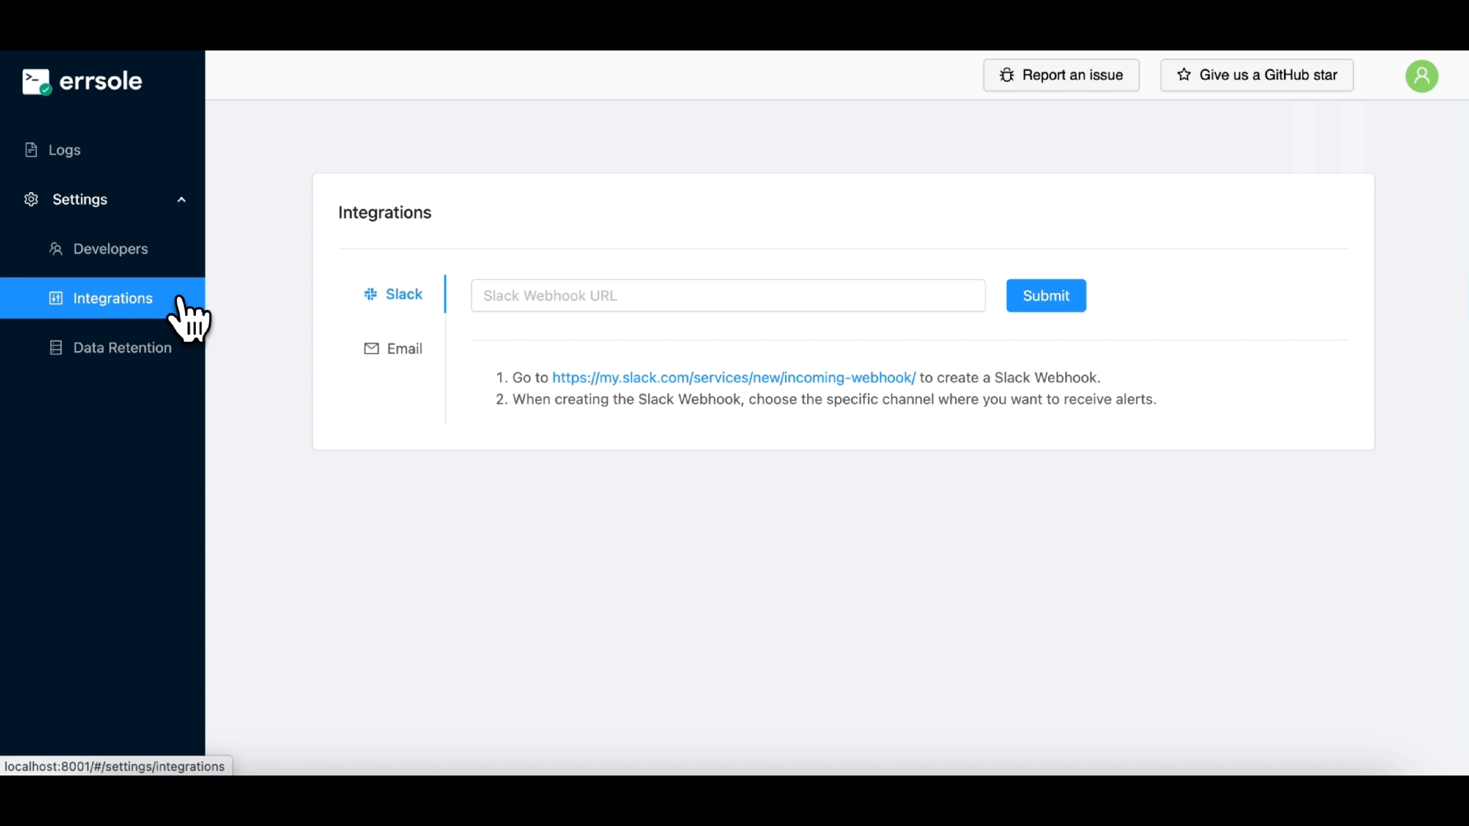Focus the Slack Webhook URL field
This screenshot has height=826, width=1469.
click(x=728, y=296)
